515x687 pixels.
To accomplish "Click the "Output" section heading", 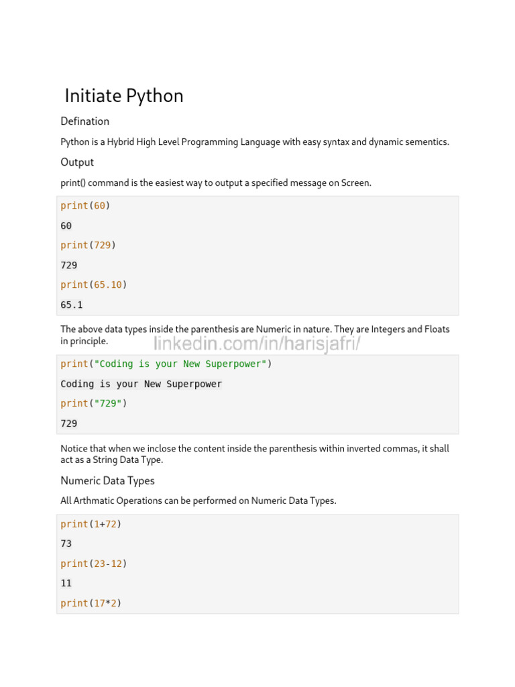I will point(77,162).
